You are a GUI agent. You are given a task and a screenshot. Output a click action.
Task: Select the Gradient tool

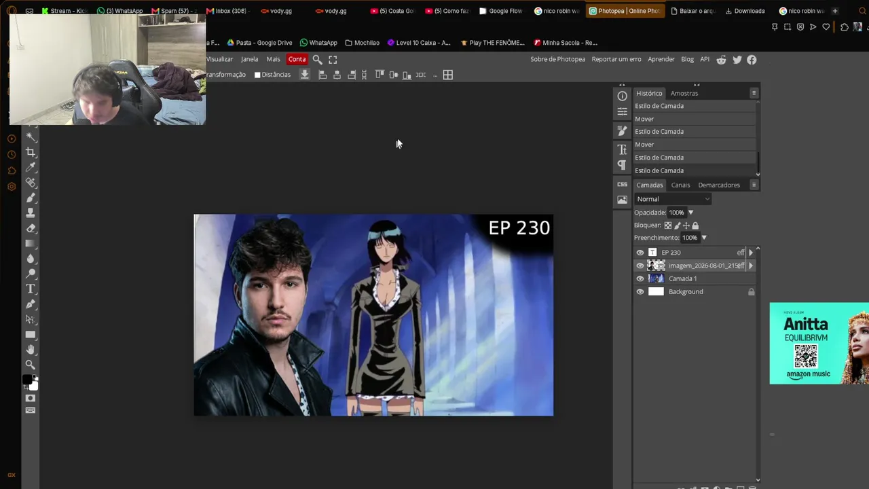click(31, 243)
